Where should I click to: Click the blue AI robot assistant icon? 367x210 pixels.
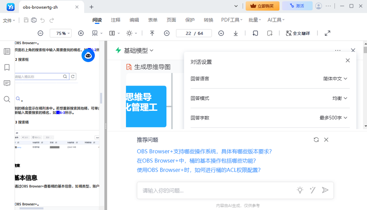click(88, 55)
